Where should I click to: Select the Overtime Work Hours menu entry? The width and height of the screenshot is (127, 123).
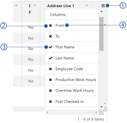[x=72, y=91]
